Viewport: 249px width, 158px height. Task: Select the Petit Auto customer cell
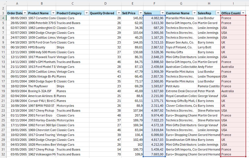point(181,86)
